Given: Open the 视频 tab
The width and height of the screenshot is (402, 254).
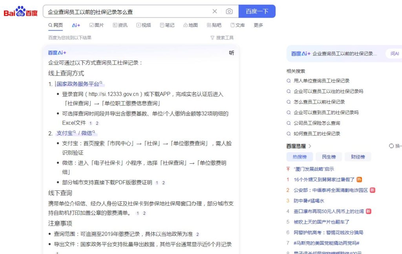Looking at the screenshot, I should pyautogui.click(x=144, y=25).
